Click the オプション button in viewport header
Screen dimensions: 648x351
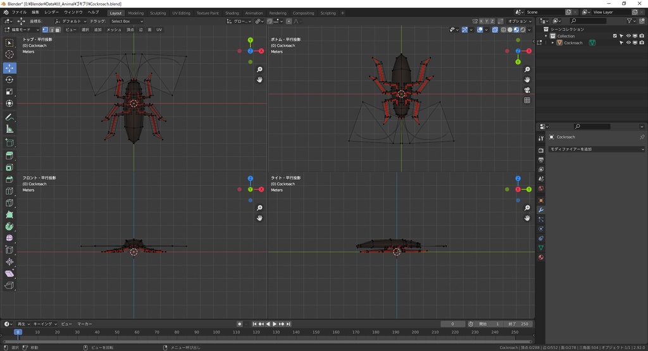pyautogui.click(x=519, y=21)
